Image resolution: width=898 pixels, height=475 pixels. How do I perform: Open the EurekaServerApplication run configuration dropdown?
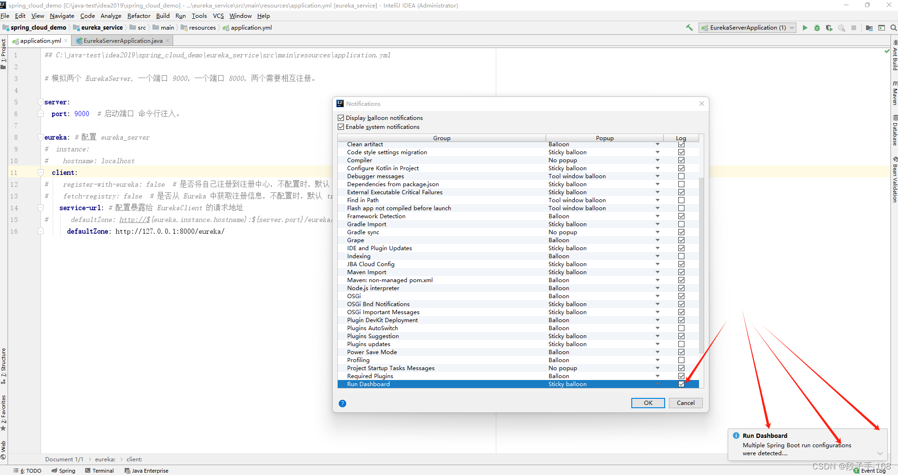coord(747,28)
